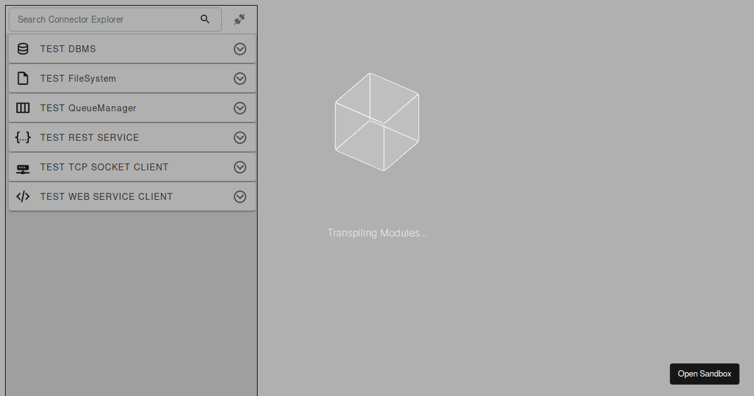Expand the TEST DBMS connector

pyautogui.click(x=240, y=48)
